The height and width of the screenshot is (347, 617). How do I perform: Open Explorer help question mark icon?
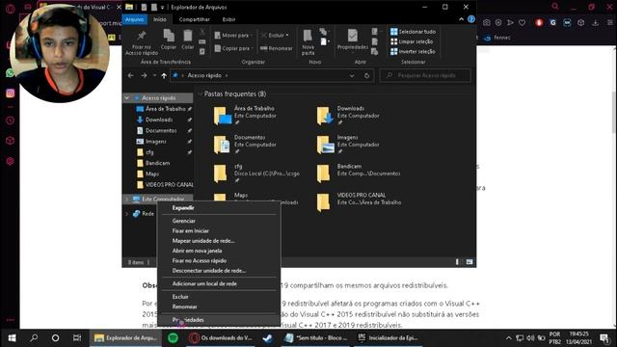pyautogui.click(x=471, y=19)
